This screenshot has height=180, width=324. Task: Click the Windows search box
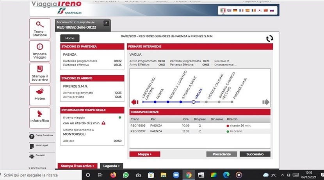(41, 175)
